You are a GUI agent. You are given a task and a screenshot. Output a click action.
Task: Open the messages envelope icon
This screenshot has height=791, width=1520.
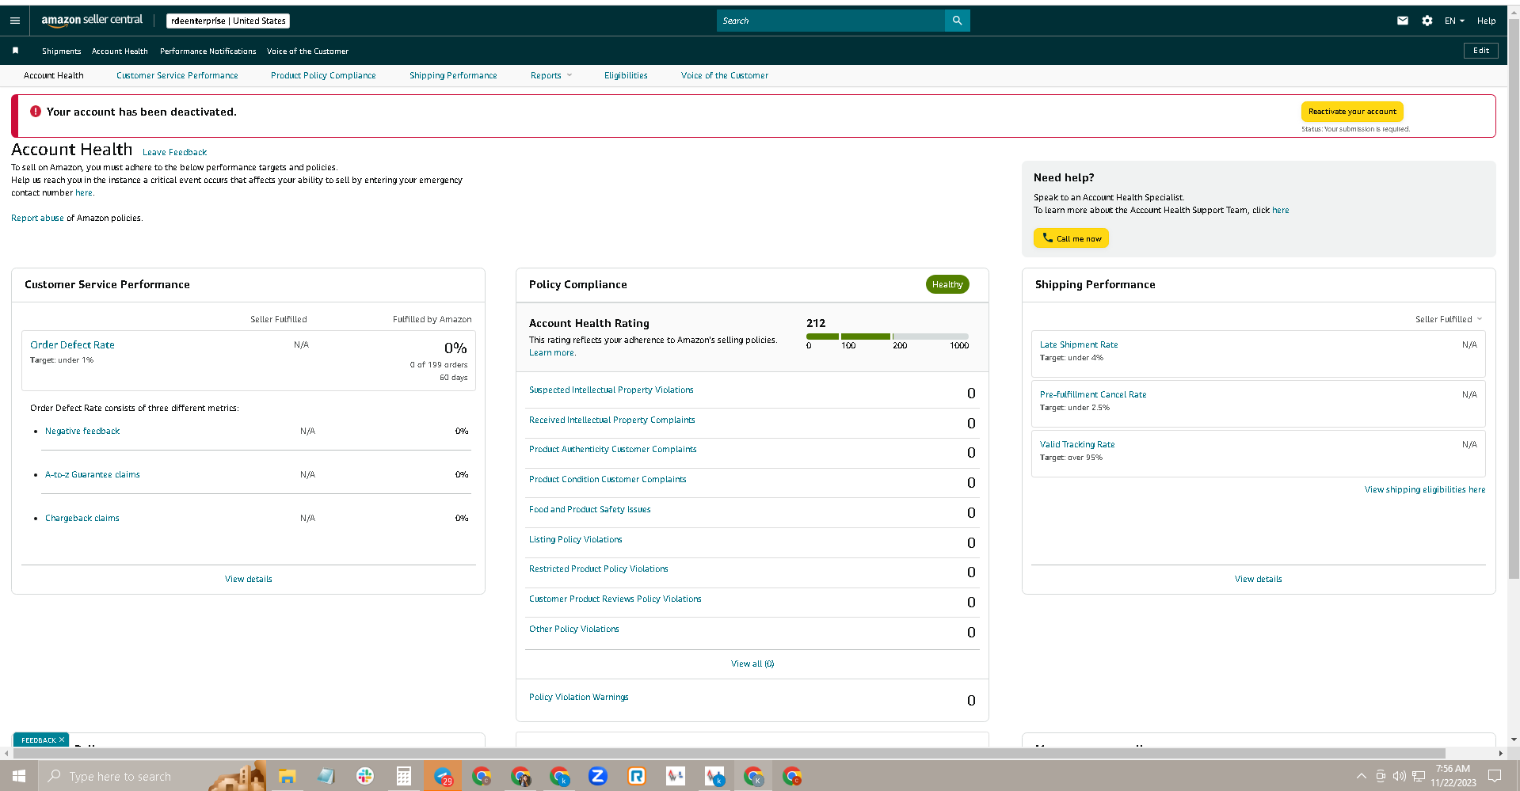(1403, 21)
